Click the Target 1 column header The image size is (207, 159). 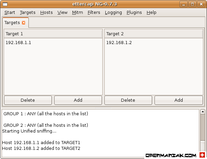point(53,34)
